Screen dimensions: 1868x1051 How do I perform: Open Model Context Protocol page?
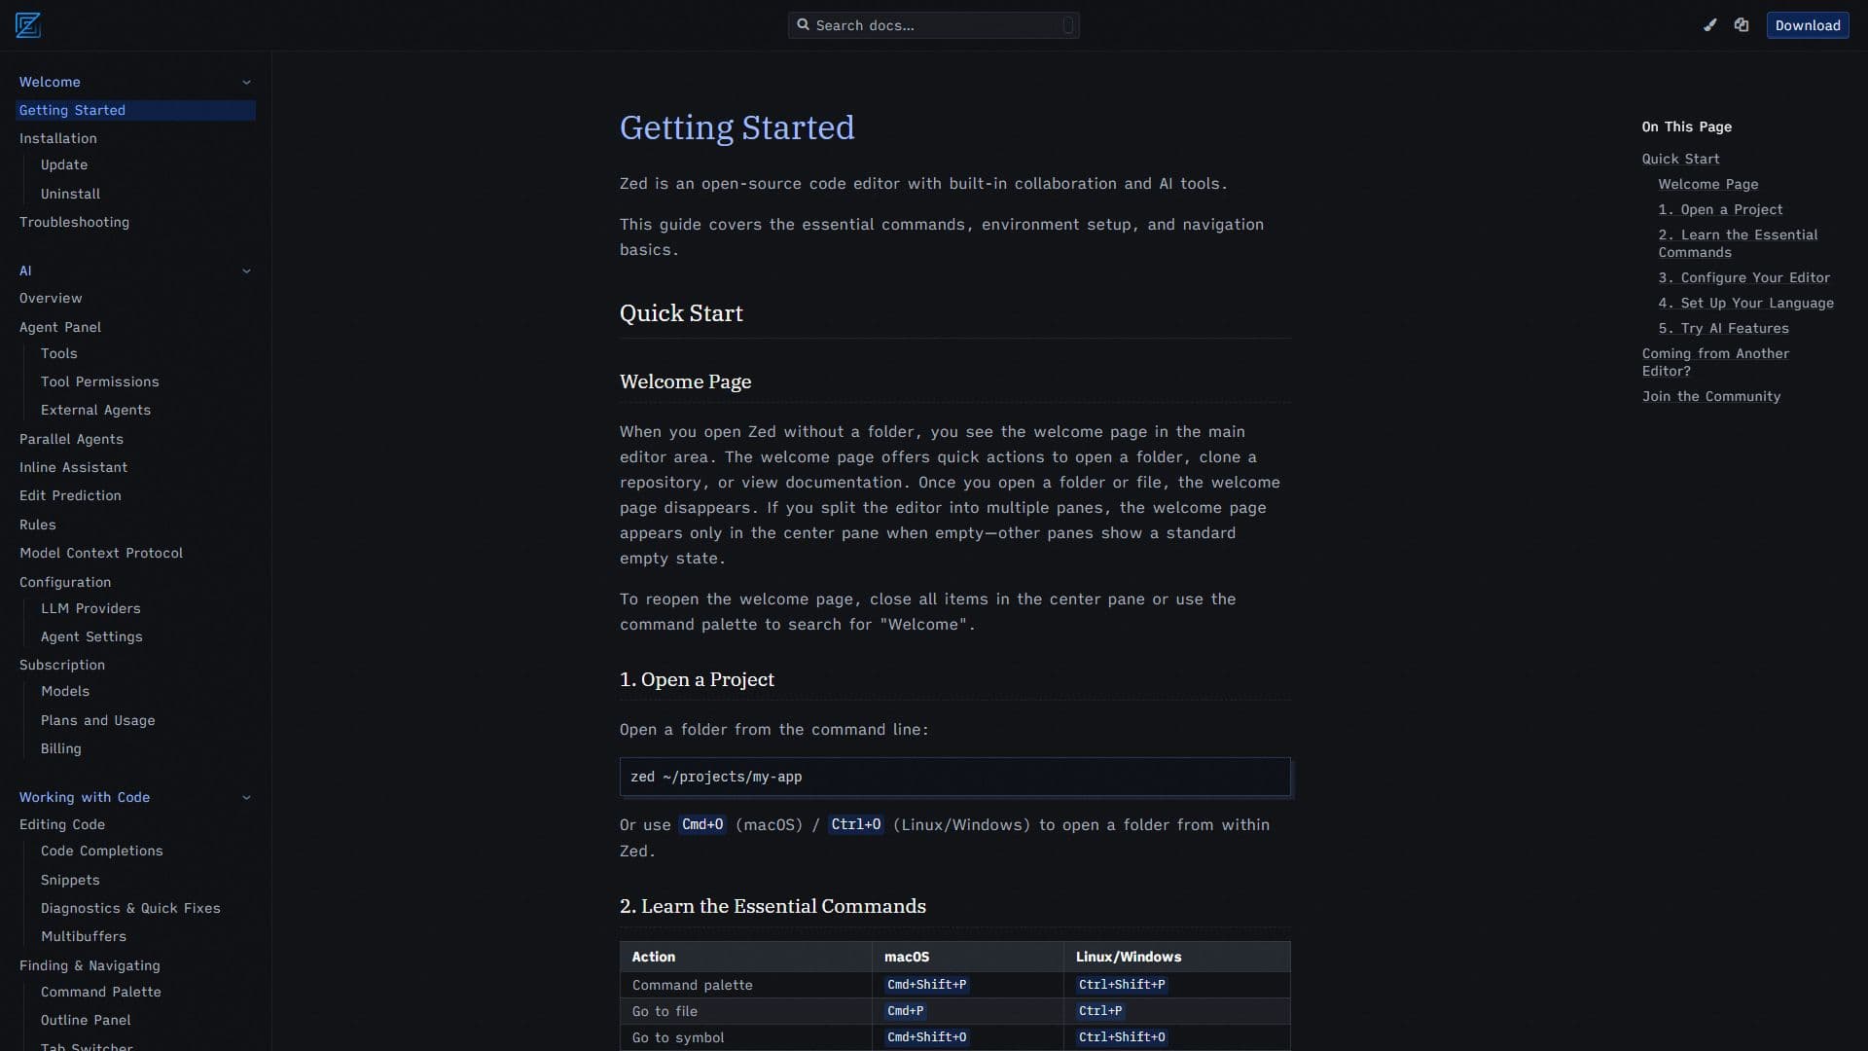pyautogui.click(x=101, y=553)
